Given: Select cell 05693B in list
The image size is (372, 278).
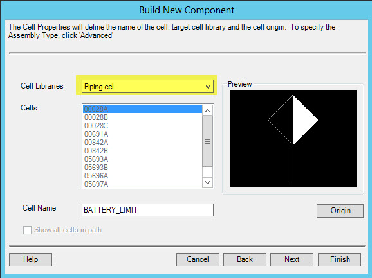Looking at the screenshot, I should tap(142, 168).
